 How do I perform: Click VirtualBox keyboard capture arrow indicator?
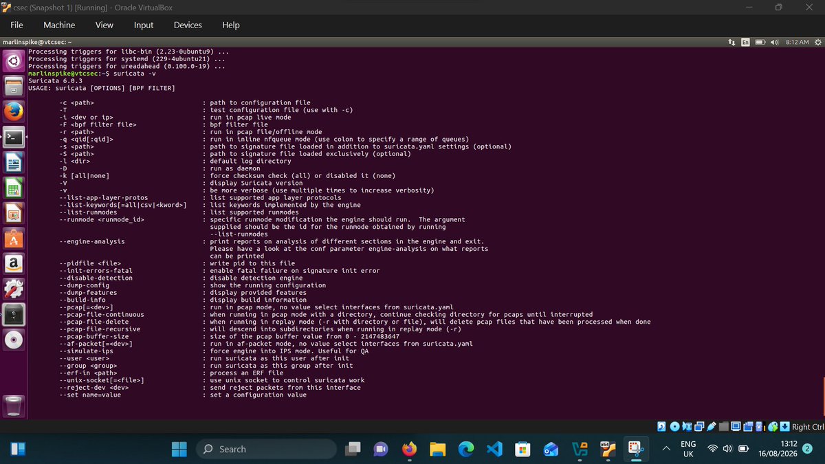pos(784,427)
